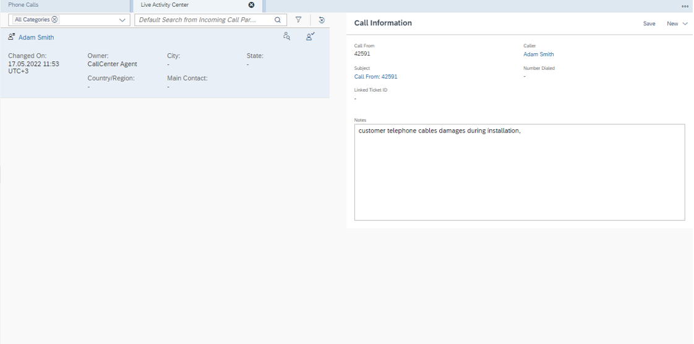Click the contact icon left of Adam Smith

coord(11,37)
